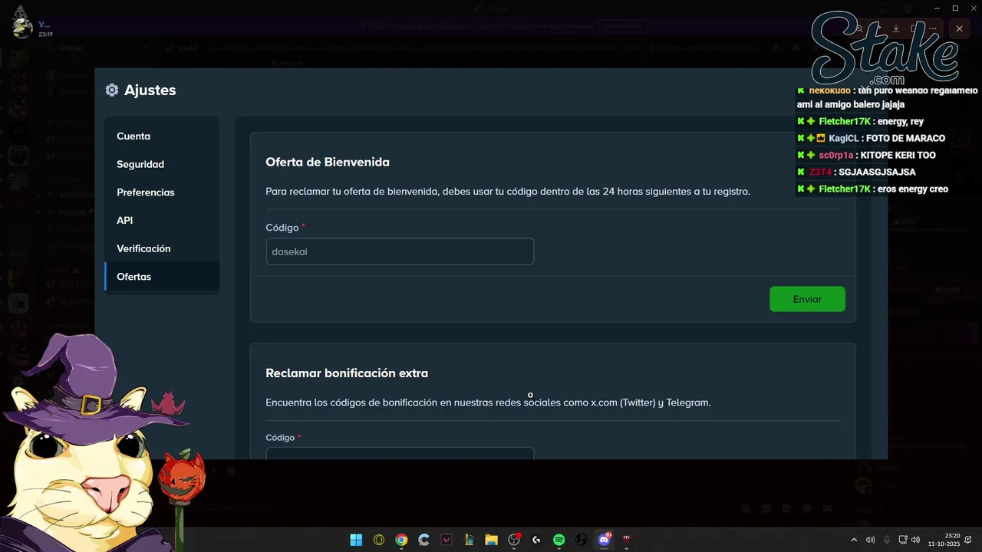Image resolution: width=982 pixels, height=552 pixels.
Task: Click the magnifier zoom icon in viewer toolbar
Action: [x=859, y=29]
